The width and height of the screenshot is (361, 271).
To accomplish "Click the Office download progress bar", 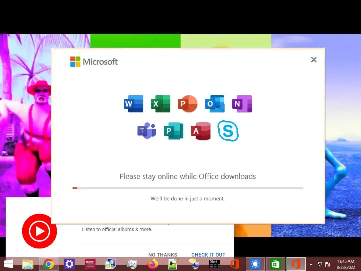I will (x=188, y=188).
